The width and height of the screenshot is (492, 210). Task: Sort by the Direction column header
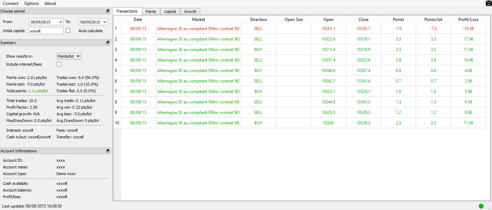point(258,20)
